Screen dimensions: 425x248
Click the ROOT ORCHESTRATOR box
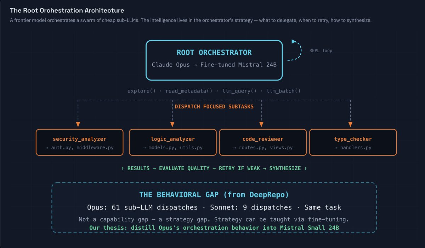(x=214, y=60)
